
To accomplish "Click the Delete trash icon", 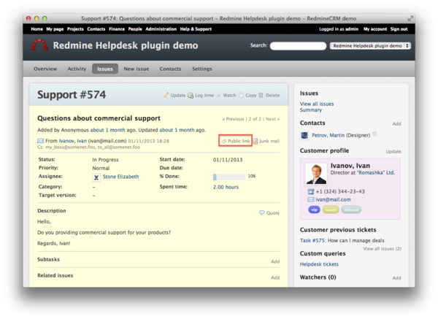I will pos(261,95).
